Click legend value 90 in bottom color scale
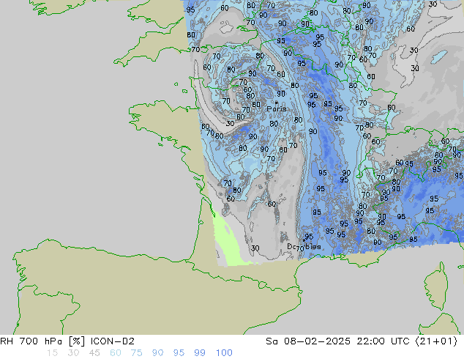Viewport: 464px width, 359px height. point(157,353)
